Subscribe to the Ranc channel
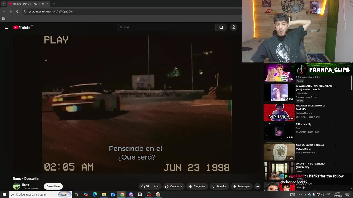 (x=53, y=186)
